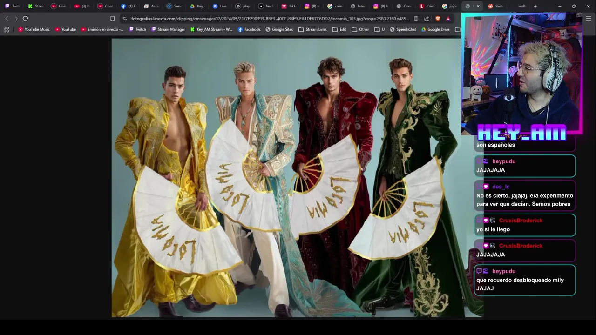Switch to the Google crun tab
Viewport: 596px width, 335px height.
pos(335,6)
